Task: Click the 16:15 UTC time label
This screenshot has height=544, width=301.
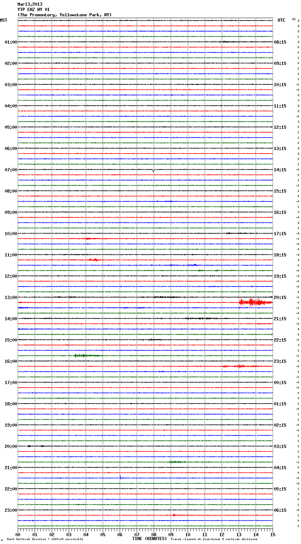Action: pyautogui.click(x=280, y=212)
